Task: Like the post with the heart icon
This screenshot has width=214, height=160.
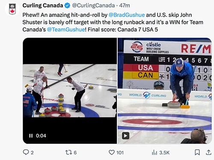Action: click(x=112, y=152)
